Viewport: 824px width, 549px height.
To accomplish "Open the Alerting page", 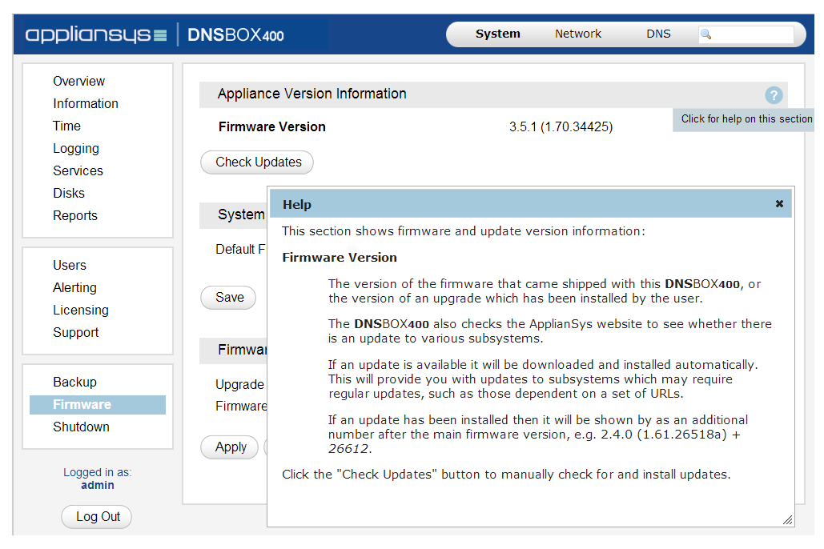I will (74, 288).
